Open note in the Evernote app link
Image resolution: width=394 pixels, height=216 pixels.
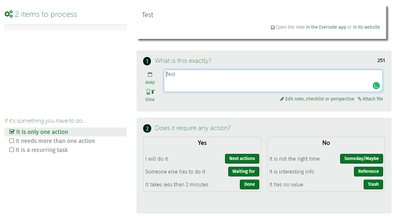(x=326, y=27)
